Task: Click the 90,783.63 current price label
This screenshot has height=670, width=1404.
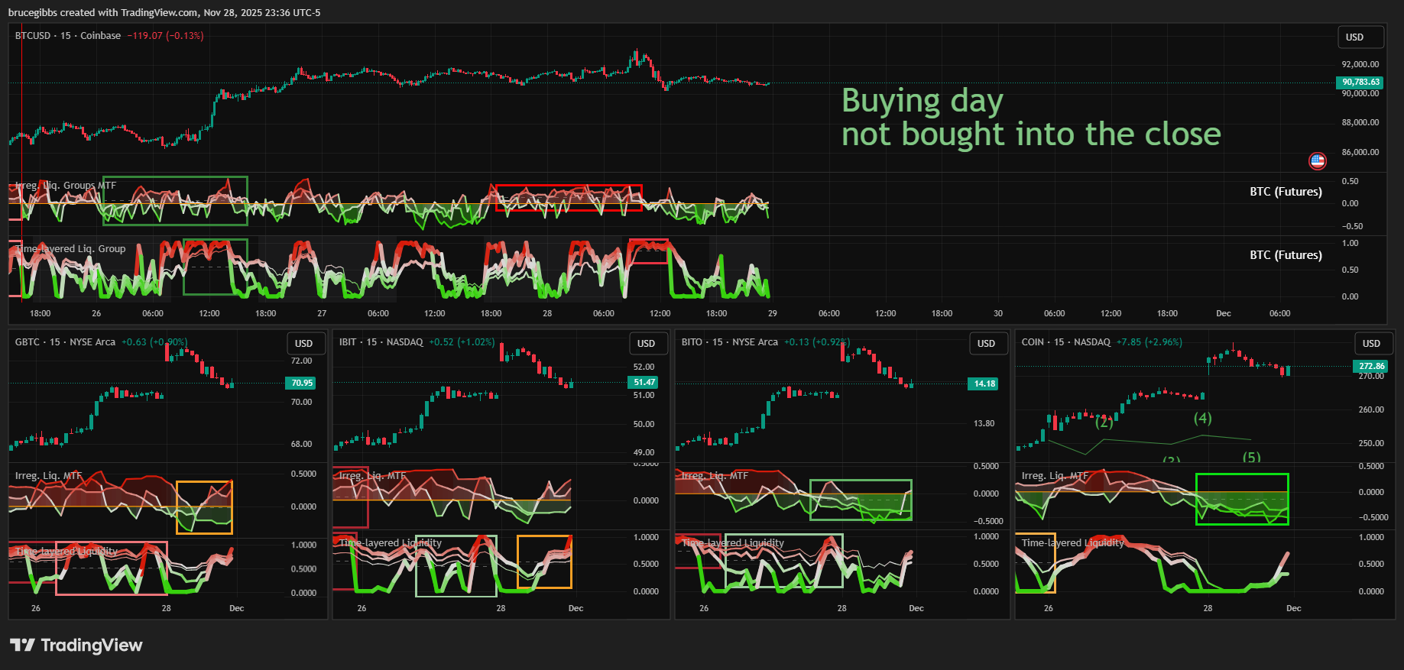Action: click(1360, 82)
